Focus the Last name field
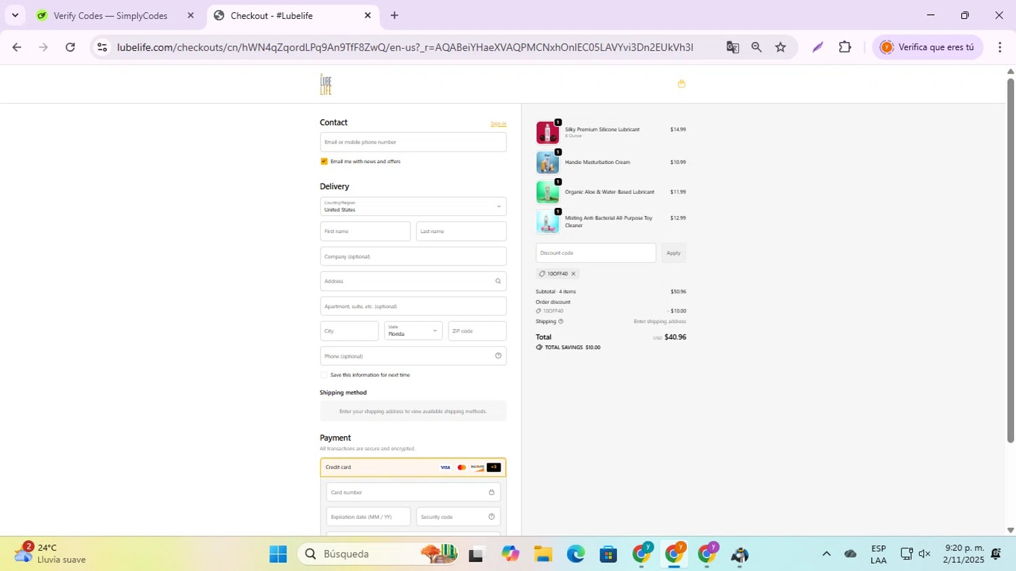Image resolution: width=1016 pixels, height=571 pixels. pyautogui.click(x=461, y=231)
